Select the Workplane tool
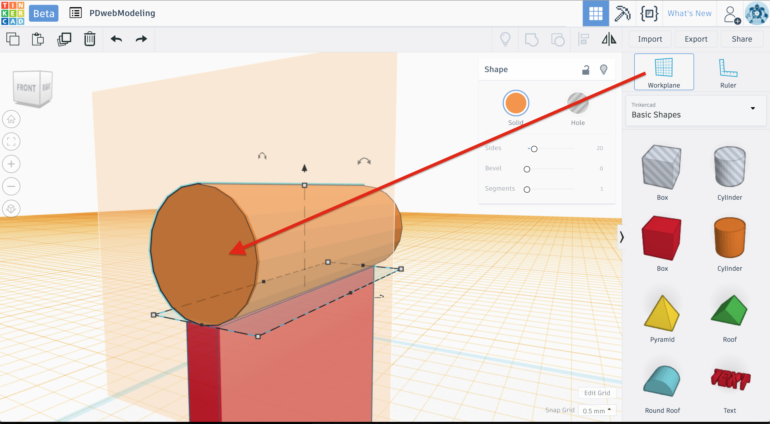This screenshot has width=770, height=424. click(x=664, y=72)
